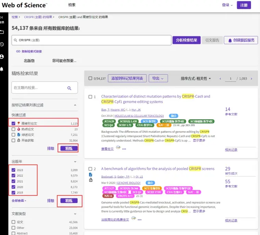Expand show more for result 1 abstract
The width and height of the screenshot is (260, 235).
click(199, 141)
